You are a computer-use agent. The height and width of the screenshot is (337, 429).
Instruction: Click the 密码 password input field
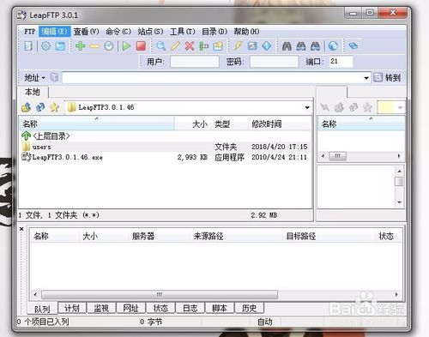[x=274, y=62]
